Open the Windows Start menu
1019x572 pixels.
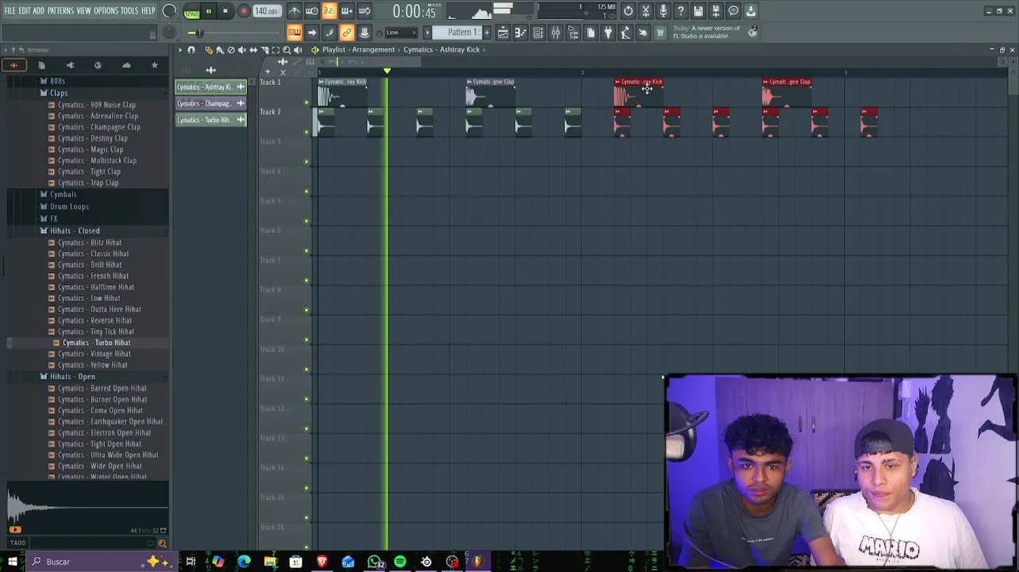12,562
